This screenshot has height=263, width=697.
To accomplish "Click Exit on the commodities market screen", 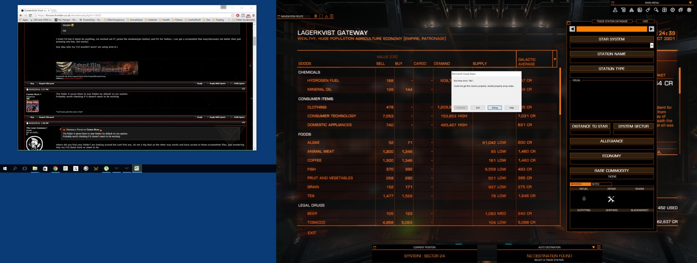I will [x=312, y=233].
